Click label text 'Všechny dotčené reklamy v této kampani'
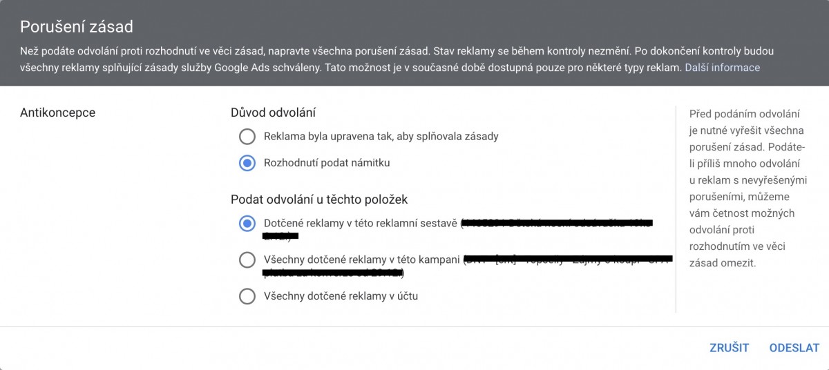This screenshot has width=829, height=370. click(x=362, y=260)
